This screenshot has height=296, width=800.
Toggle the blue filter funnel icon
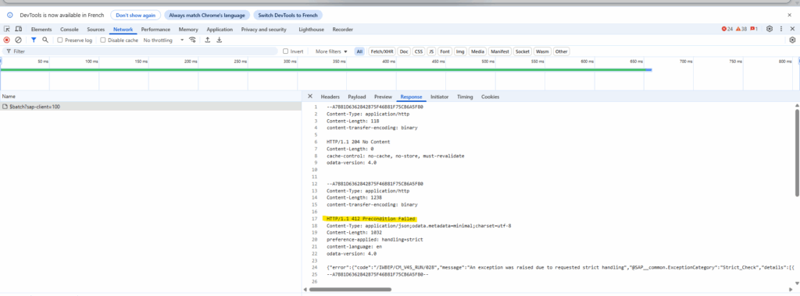point(34,40)
